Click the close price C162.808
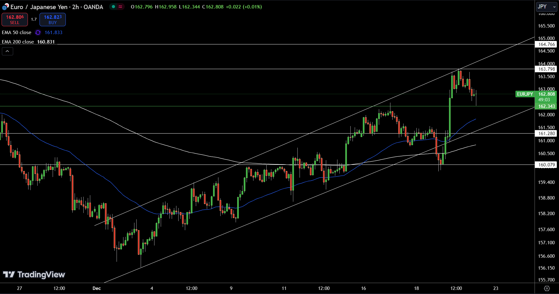Image resolution: width=559 pixels, height=294 pixels. [x=213, y=7]
